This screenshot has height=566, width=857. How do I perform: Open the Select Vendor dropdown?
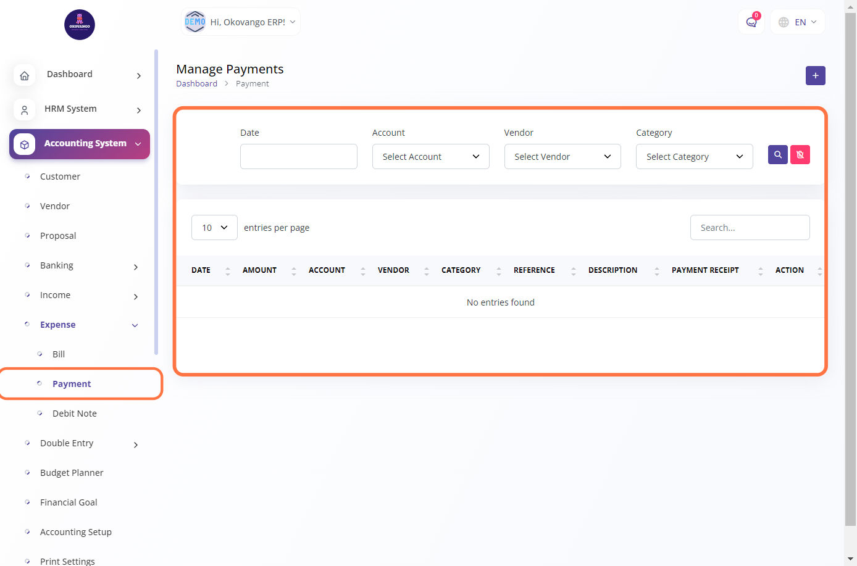click(x=562, y=157)
